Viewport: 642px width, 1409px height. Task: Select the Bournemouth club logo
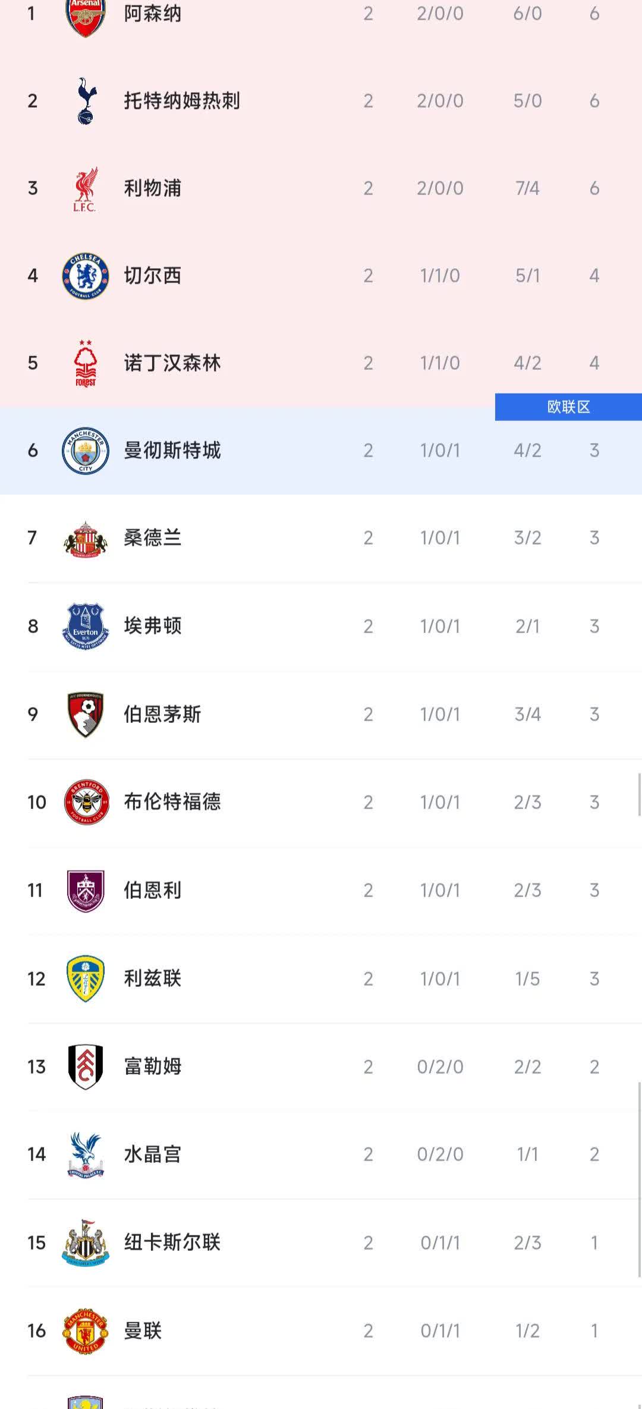click(x=86, y=714)
